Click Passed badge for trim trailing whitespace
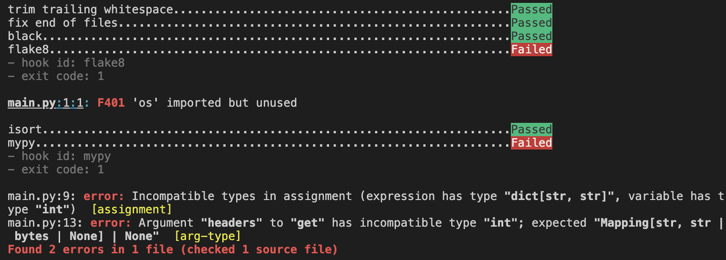Viewport: 726px width, 260px height. pos(531,10)
